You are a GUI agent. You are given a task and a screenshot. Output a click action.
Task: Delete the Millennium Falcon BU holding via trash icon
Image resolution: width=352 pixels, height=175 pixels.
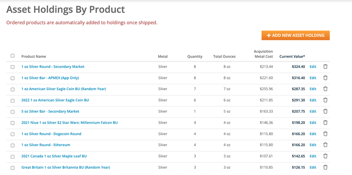pyautogui.click(x=325, y=122)
